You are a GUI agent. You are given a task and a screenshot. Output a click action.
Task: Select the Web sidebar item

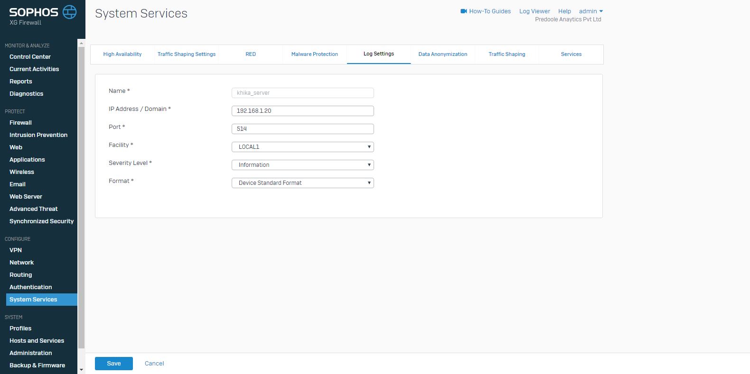click(x=16, y=147)
